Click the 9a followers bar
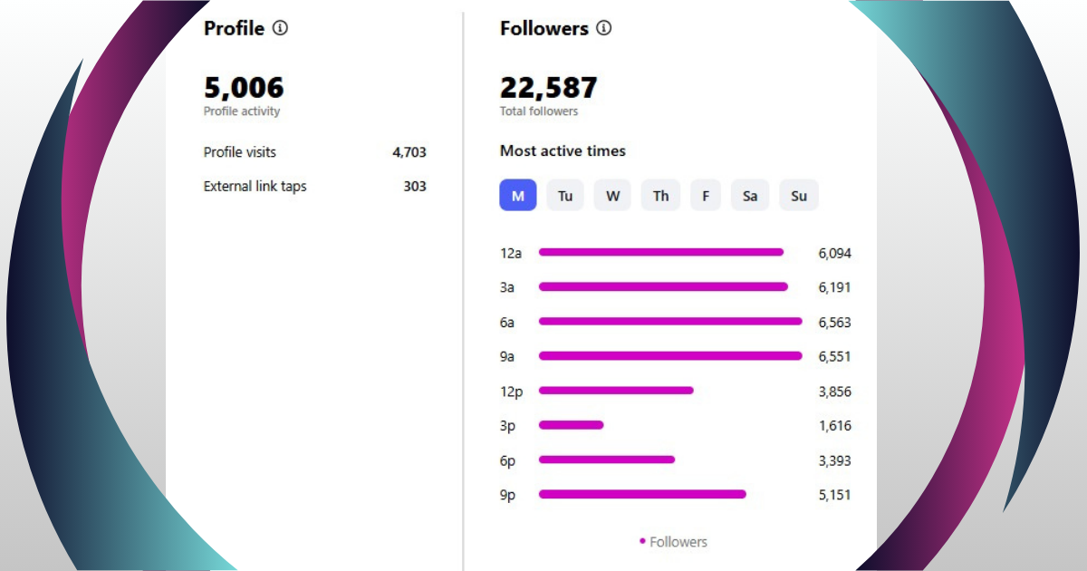Screen dimensions: 1087x571 pyautogui.click(x=670, y=355)
